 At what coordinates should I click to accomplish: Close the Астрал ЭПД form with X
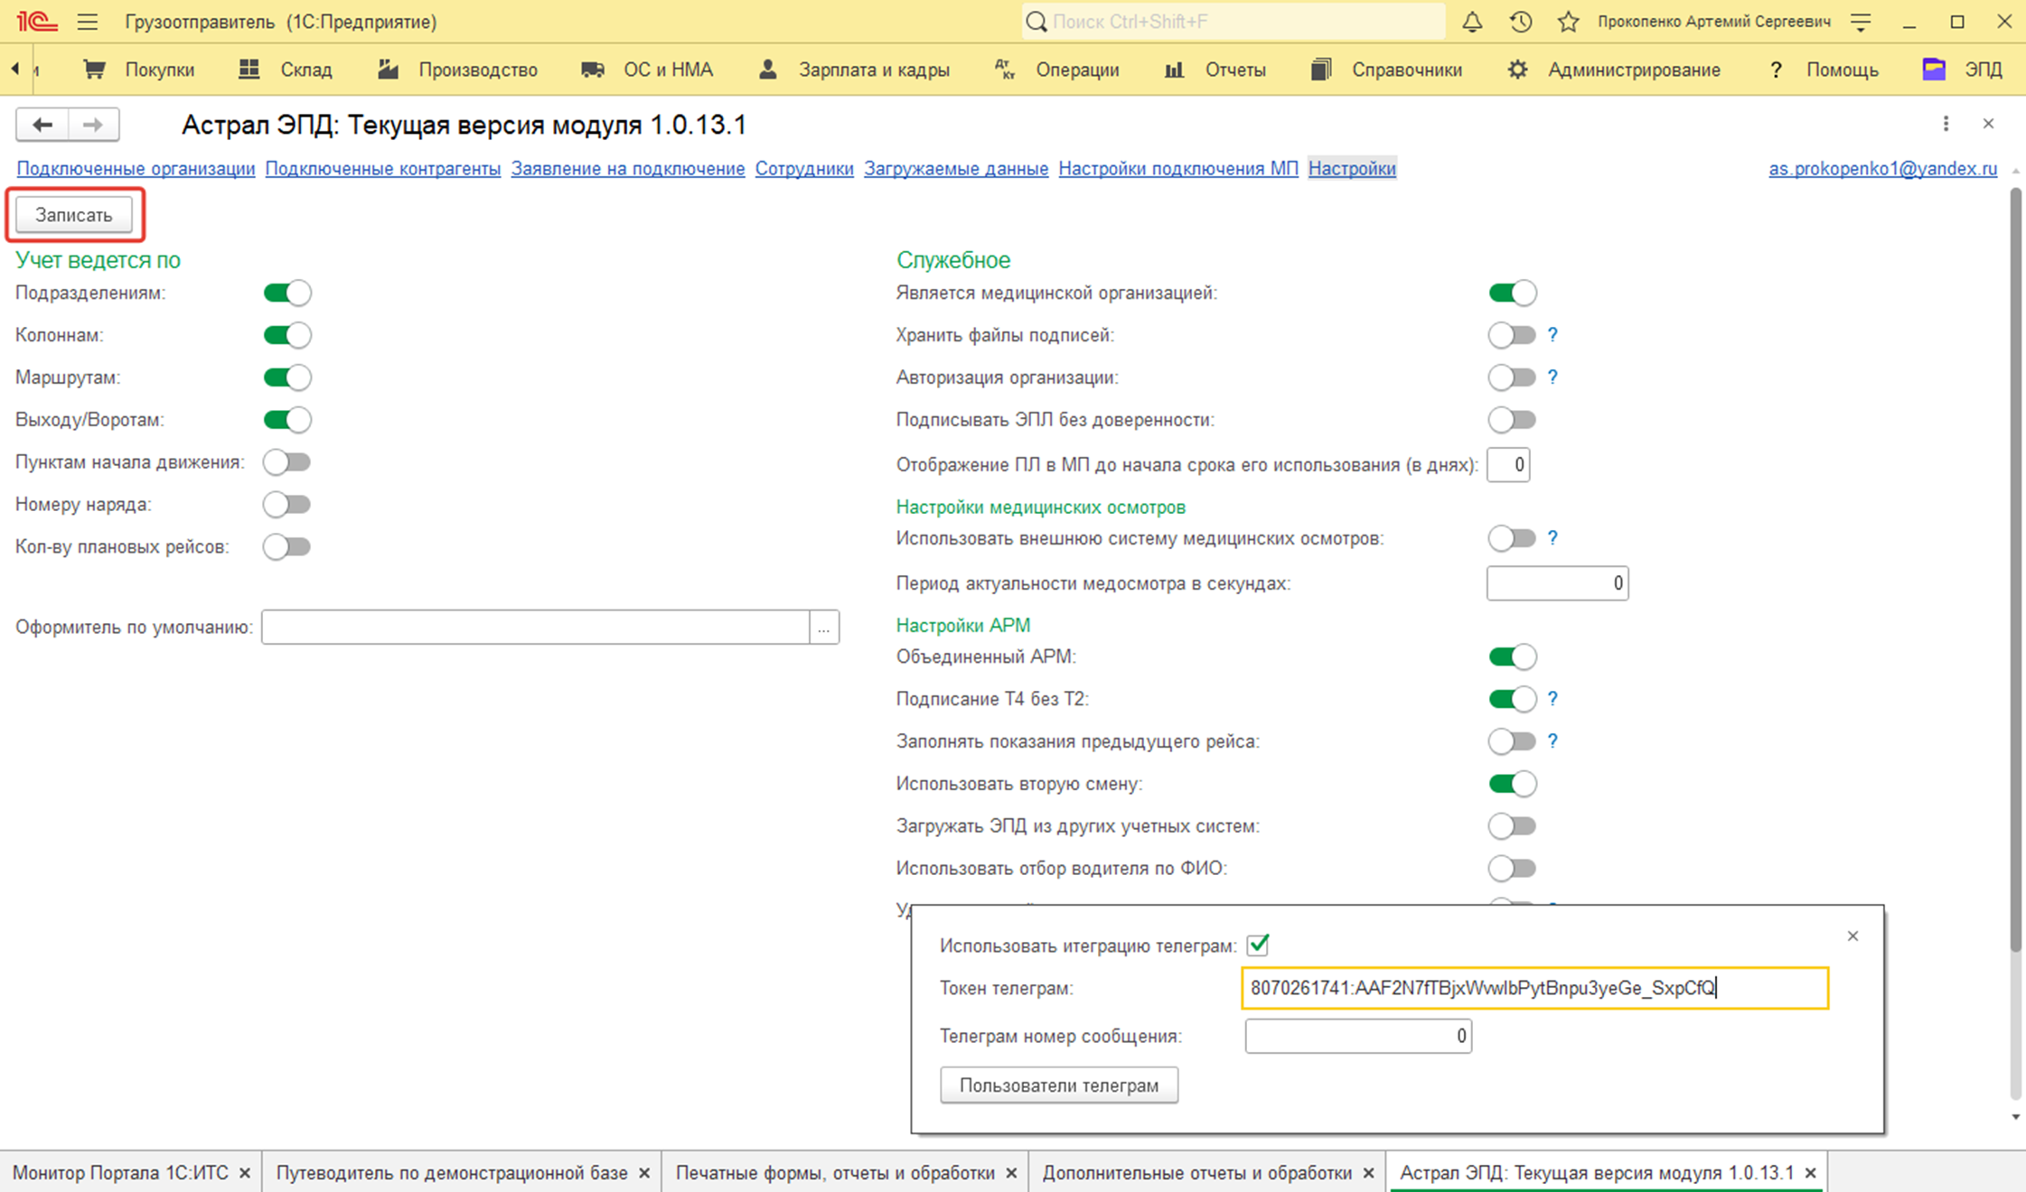pyautogui.click(x=1988, y=124)
